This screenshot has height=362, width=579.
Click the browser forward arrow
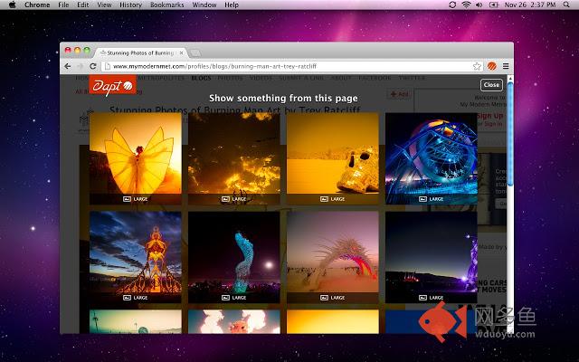pyautogui.click(x=81, y=66)
